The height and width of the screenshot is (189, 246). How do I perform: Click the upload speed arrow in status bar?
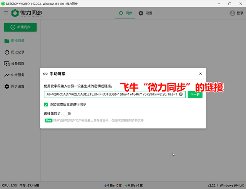pos(126,186)
